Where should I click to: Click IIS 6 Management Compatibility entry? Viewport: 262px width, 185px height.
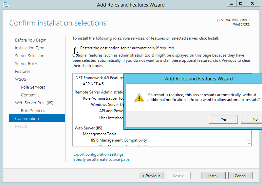[x=119, y=140]
